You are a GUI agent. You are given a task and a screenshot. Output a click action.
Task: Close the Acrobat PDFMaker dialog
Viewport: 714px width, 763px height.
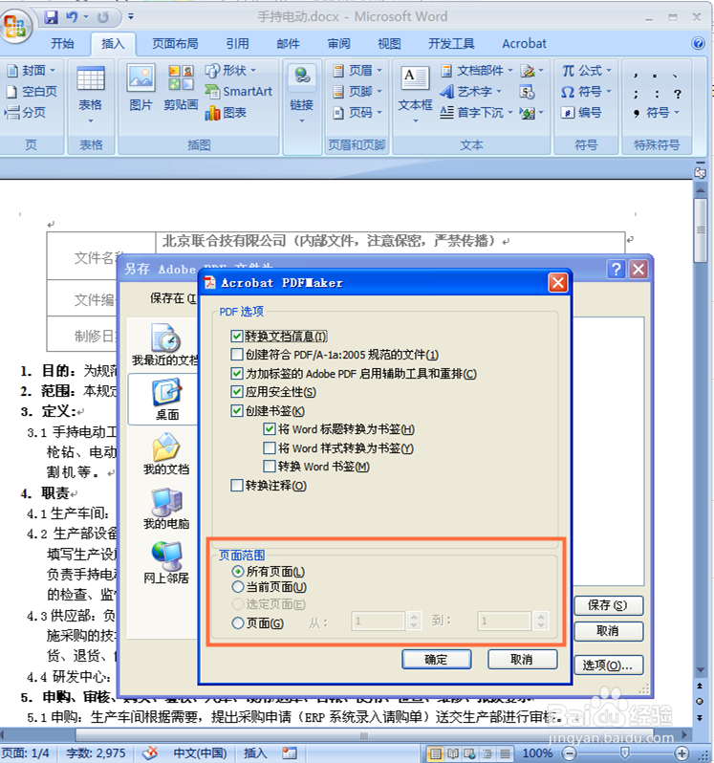[x=558, y=283]
